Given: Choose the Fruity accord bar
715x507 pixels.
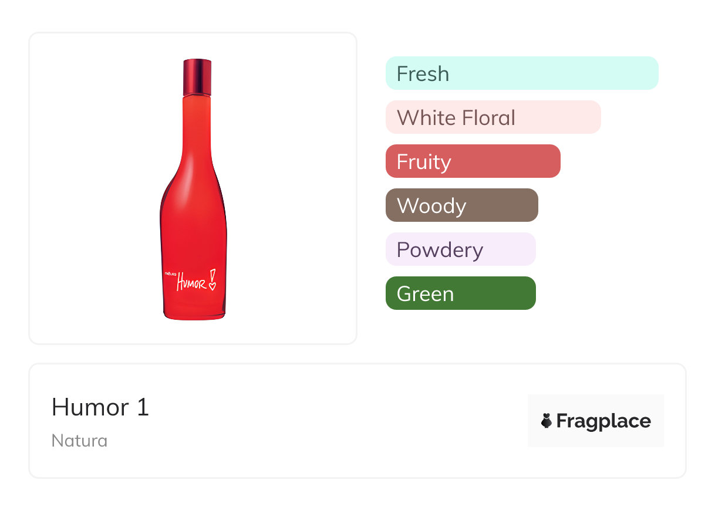Looking at the screenshot, I should (473, 161).
